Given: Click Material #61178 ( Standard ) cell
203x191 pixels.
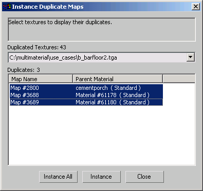Looking at the screenshot, I should 113,95.
